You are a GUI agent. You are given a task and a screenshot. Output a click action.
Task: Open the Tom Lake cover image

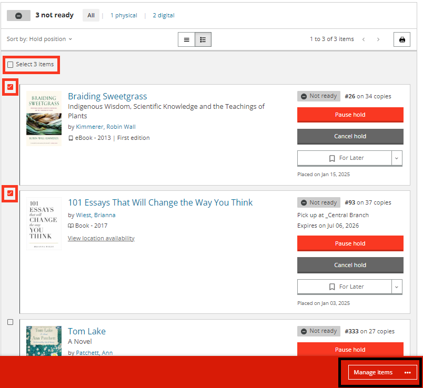pos(44,341)
